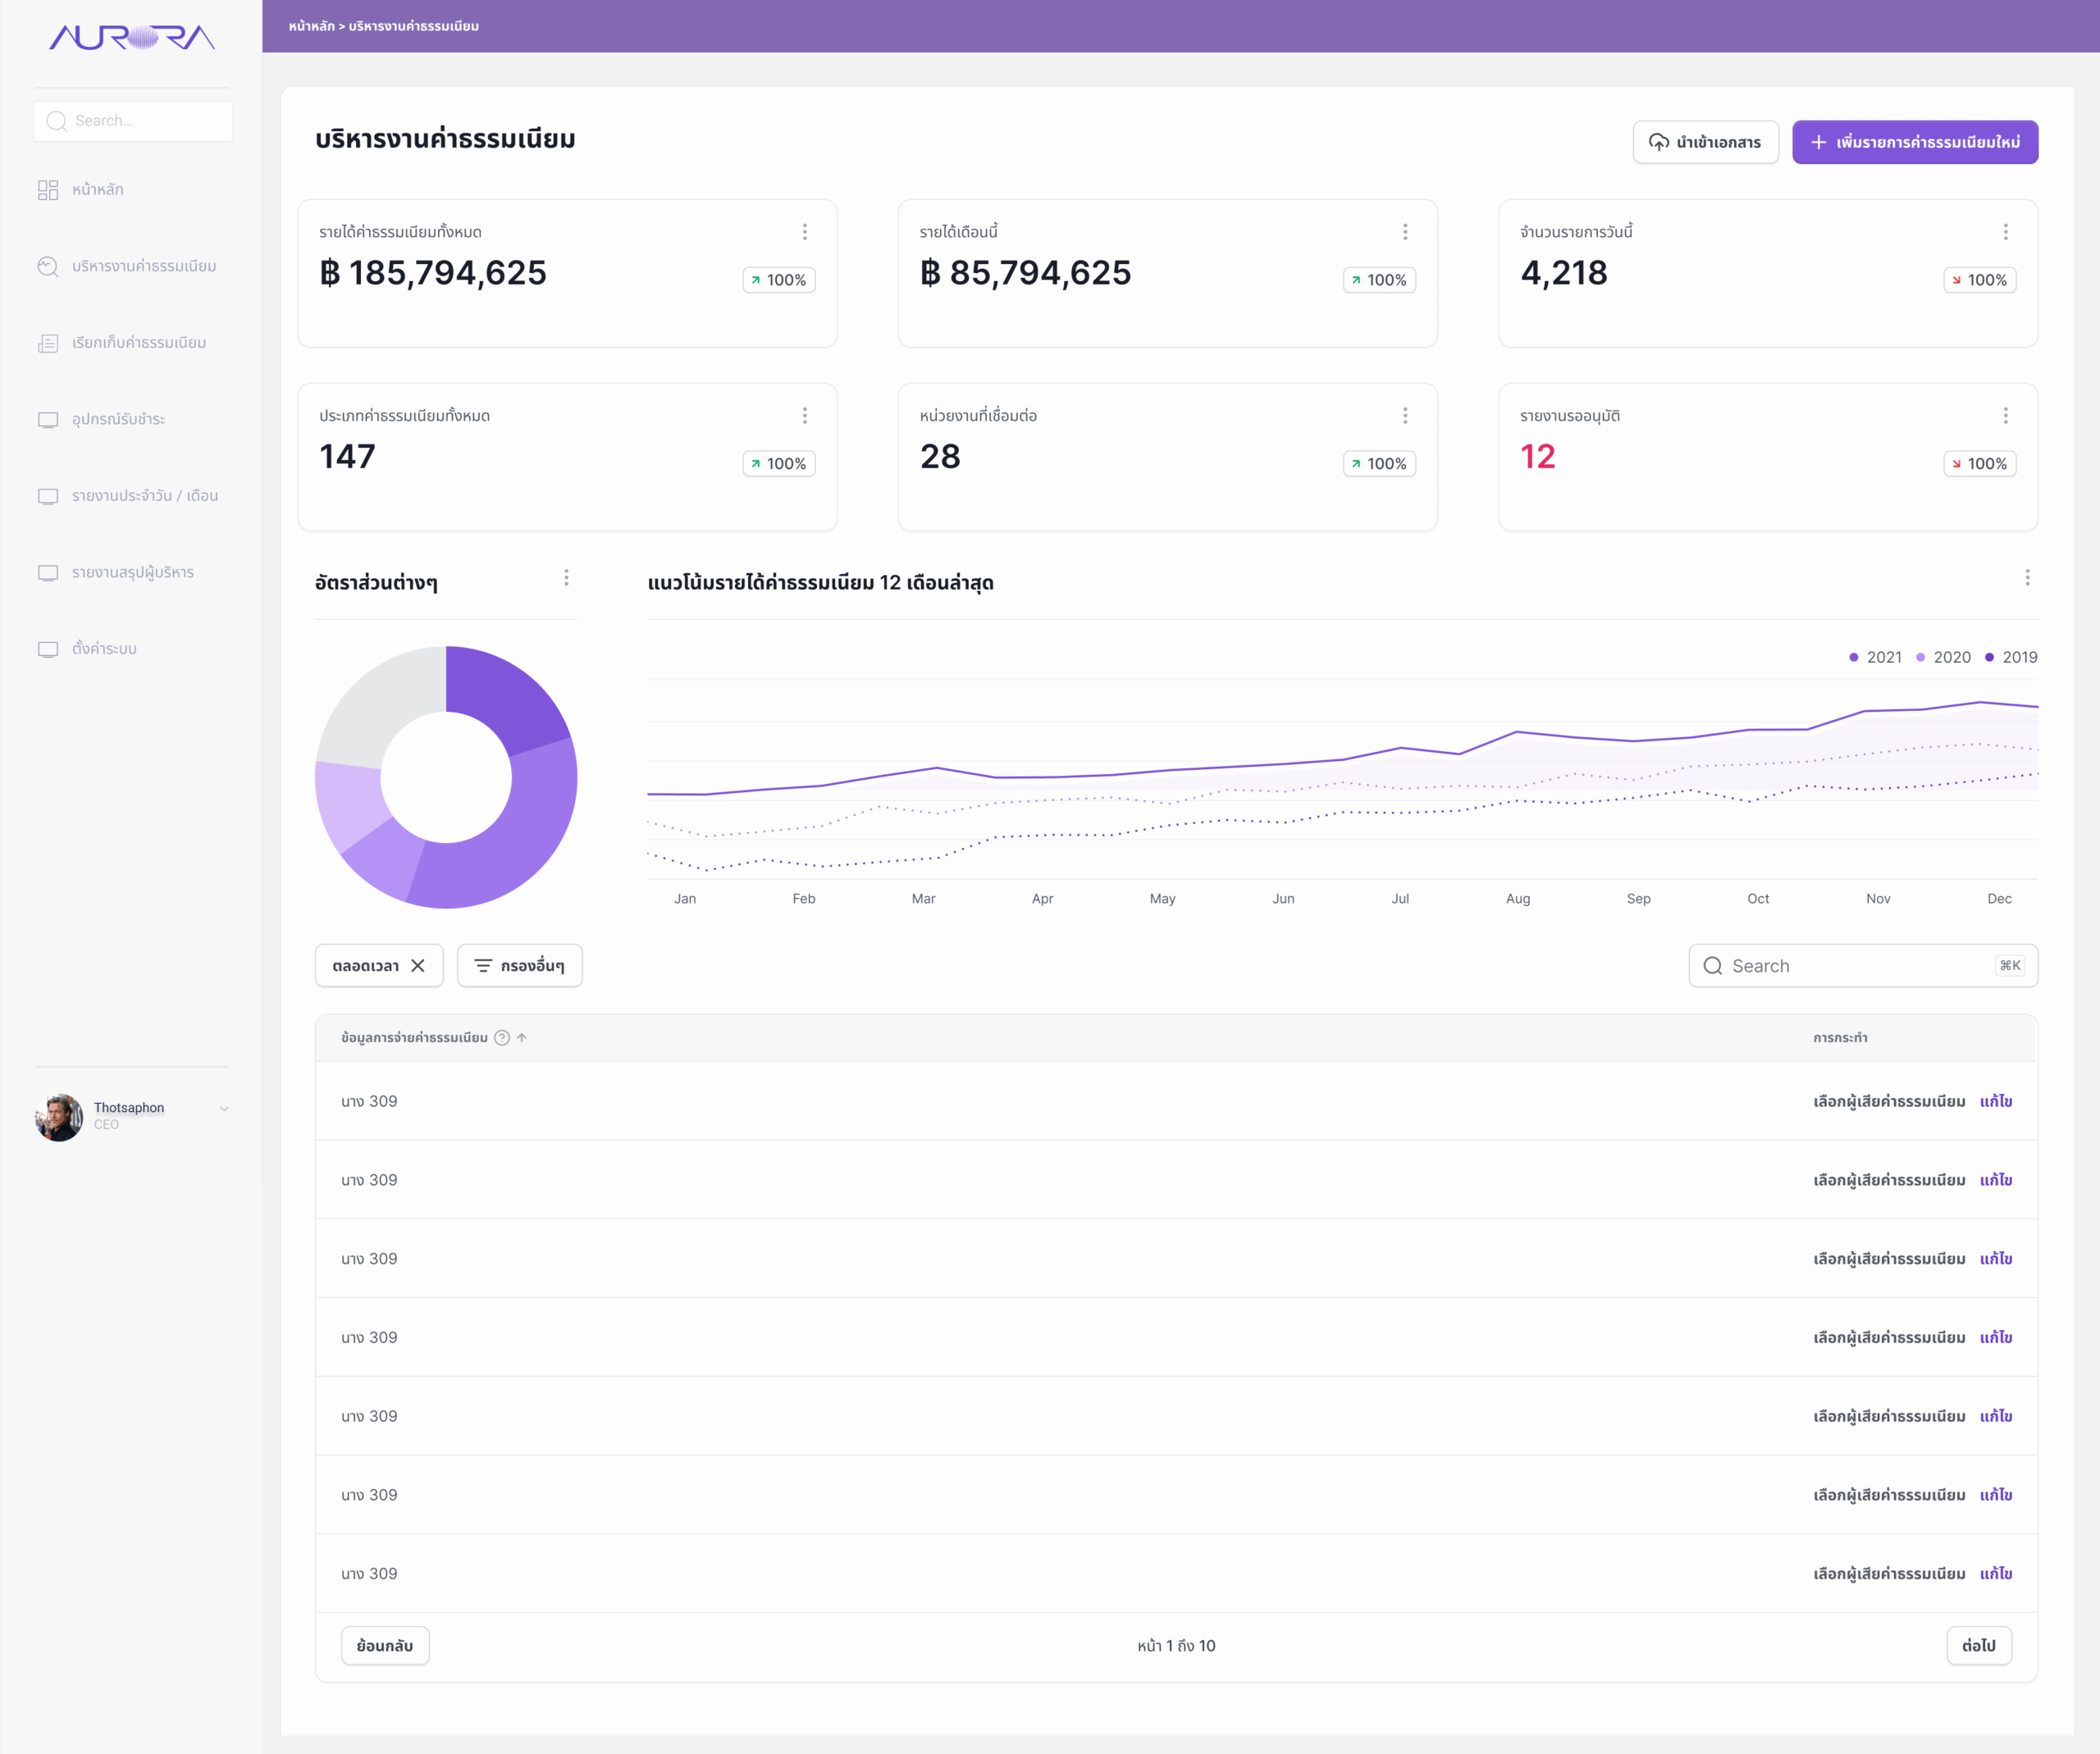This screenshot has height=1754, width=2100.
Task: Open หน้าหลัก dashboard icon in sidebar
Action: [48, 190]
